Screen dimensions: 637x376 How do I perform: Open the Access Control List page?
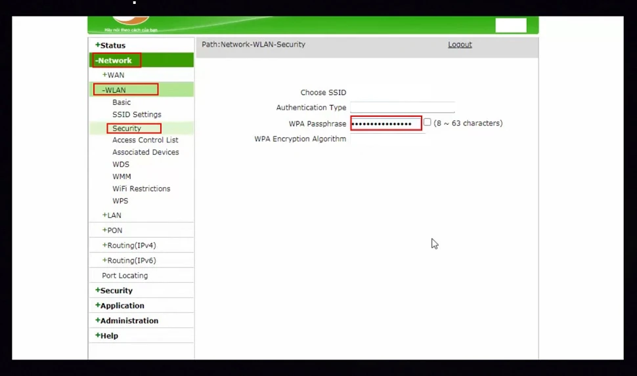click(145, 140)
